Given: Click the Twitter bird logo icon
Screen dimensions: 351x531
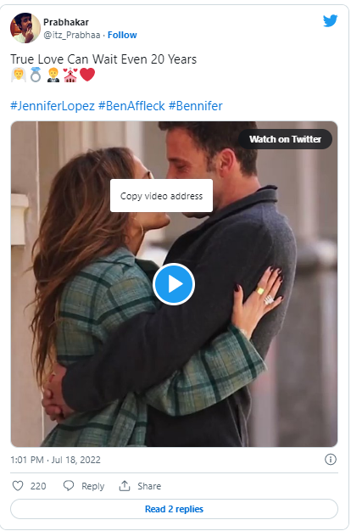Looking at the screenshot, I should coord(330,20).
